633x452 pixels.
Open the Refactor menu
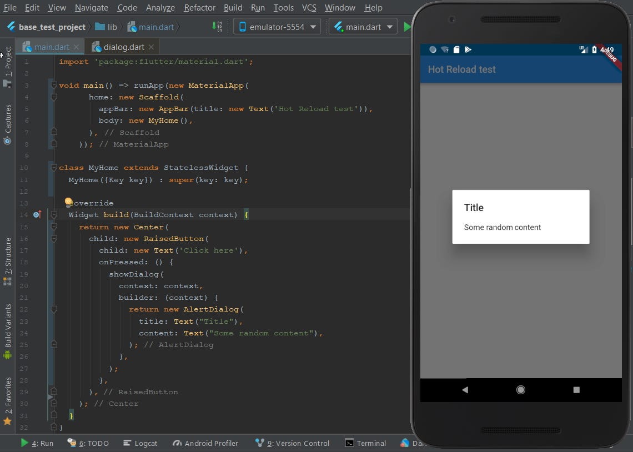coord(199,8)
